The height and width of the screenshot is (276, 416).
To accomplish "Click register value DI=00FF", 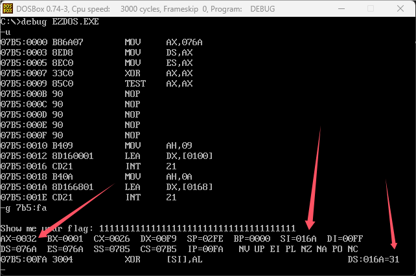I will coord(345,239).
